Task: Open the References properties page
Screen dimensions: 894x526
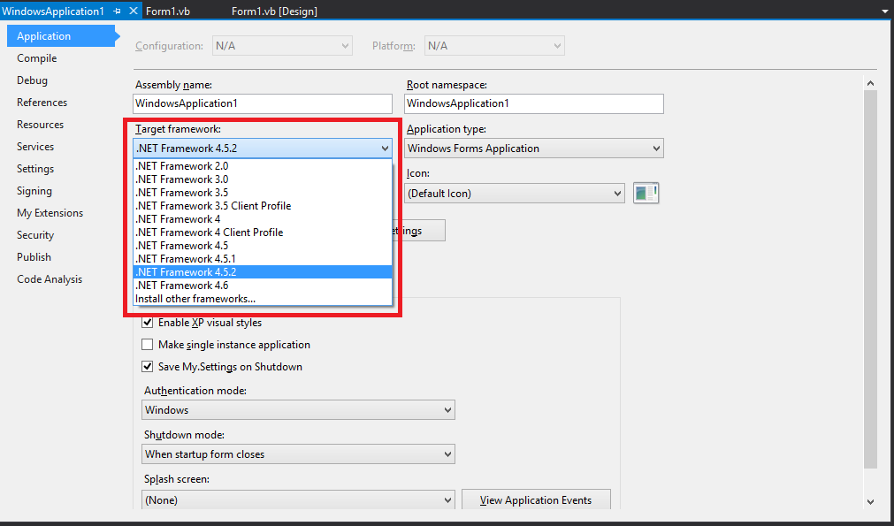Action: coord(42,103)
